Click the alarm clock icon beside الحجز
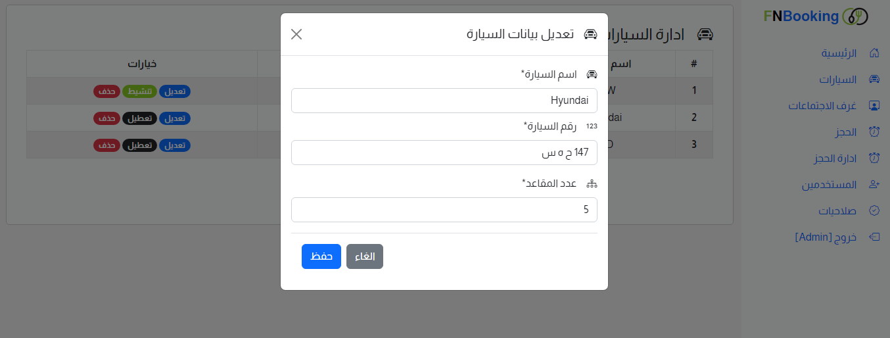The image size is (890, 338). pyautogui.click(x=874, y=132)
